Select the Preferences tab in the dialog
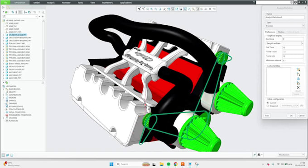This screenshot has height=168, width=308. point(270,32)
